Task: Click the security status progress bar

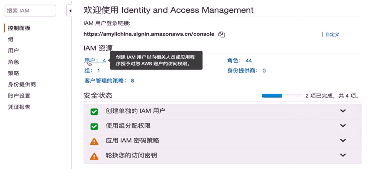Action: (281, 96)
